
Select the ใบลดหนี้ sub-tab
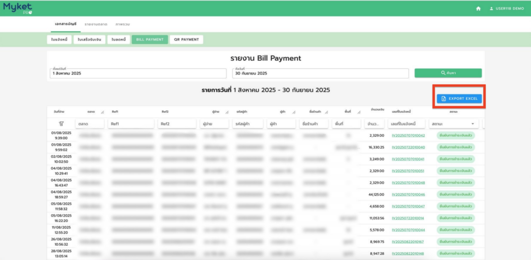[x=119, y=39]
